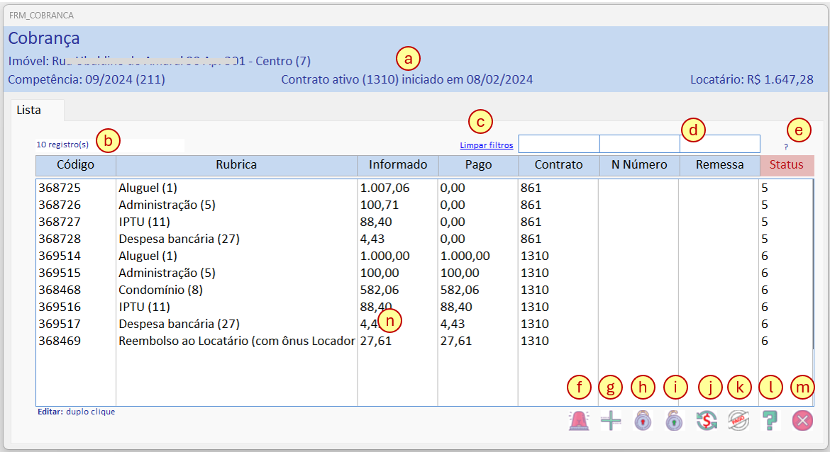Screen dimensions: 830x452
Task: Select the row with code 368727
Action: point(424,222)
